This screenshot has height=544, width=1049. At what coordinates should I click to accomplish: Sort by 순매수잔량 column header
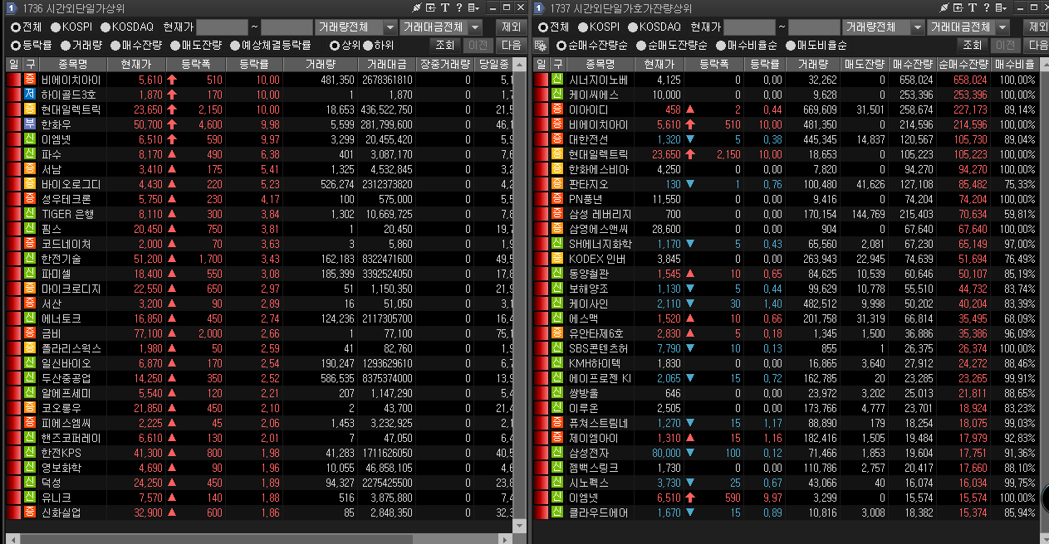coord(963,65)
